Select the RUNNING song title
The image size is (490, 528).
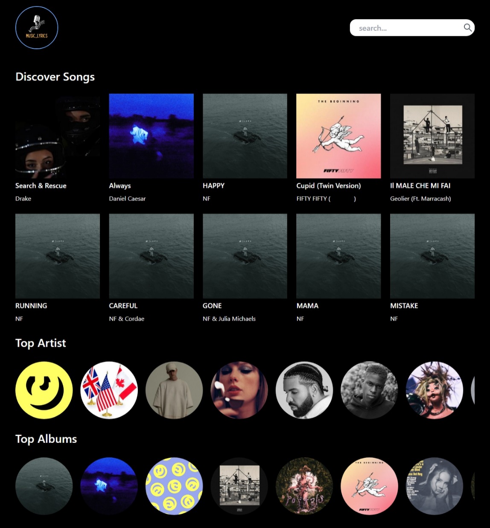(x=31, y=306)
